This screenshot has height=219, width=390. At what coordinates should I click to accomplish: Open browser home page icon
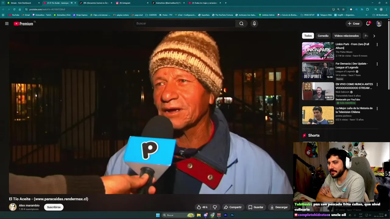click(x=20, y=9)
